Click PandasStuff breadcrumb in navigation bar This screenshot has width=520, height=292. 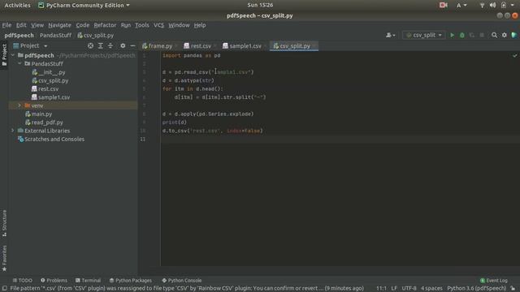(x=55, y=35)
